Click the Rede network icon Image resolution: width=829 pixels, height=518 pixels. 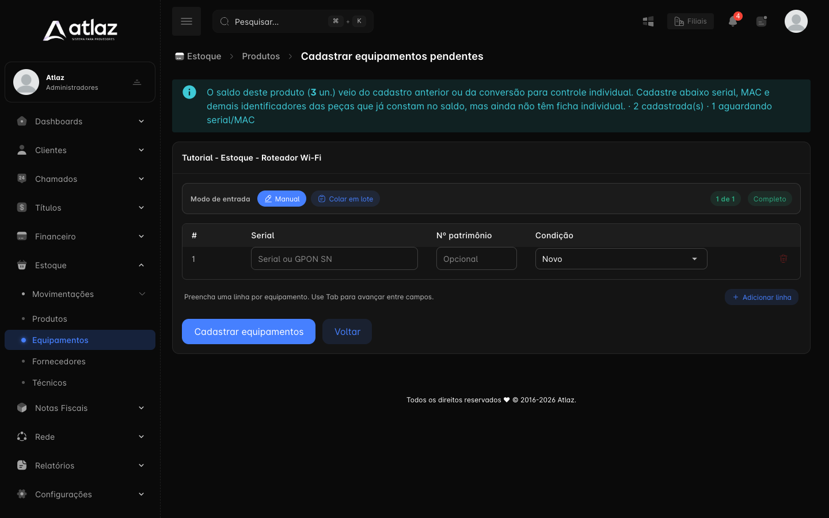tap(22, 436)
